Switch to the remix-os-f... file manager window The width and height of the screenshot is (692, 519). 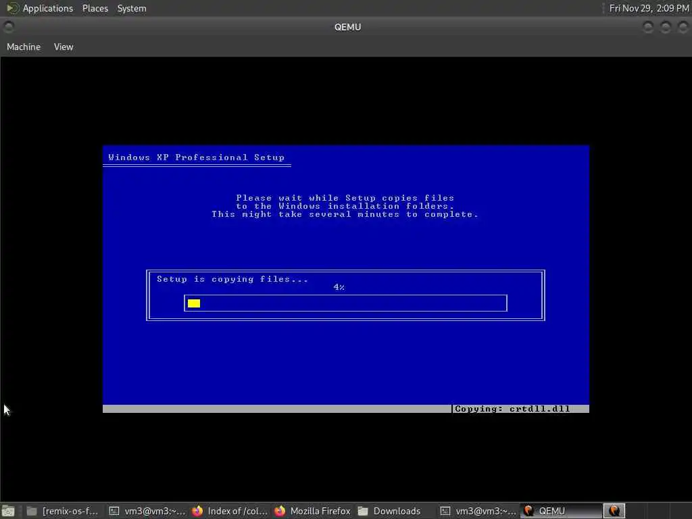click(x=62, y=511)
